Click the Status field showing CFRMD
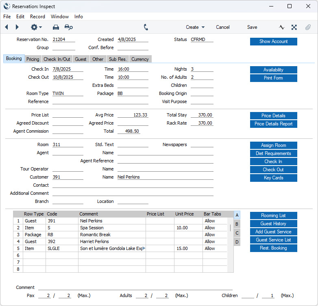Viewport: 318px width, 306px height. pyautogui.click(x=202, y=39)
